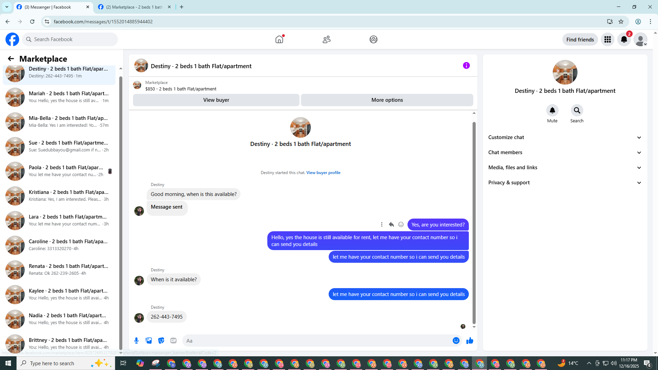Expand the Privacy & support section
Screen dimensions: 658x370
[565, 183]
